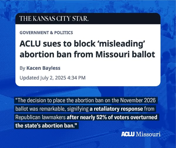Viewport: 176px width, 148px height.
Task: Click 'November 2026' in the quote
Action: pos(138,100)
